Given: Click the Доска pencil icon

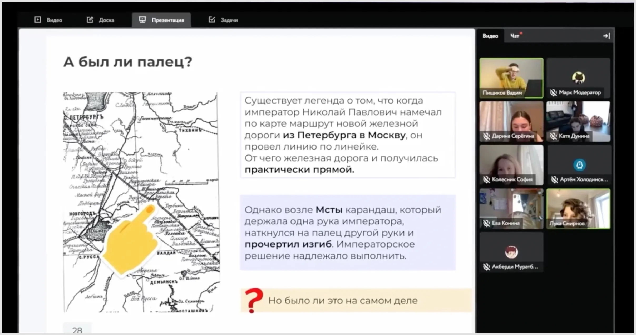Looking at the screenshot, I should (x=90, y=20).
